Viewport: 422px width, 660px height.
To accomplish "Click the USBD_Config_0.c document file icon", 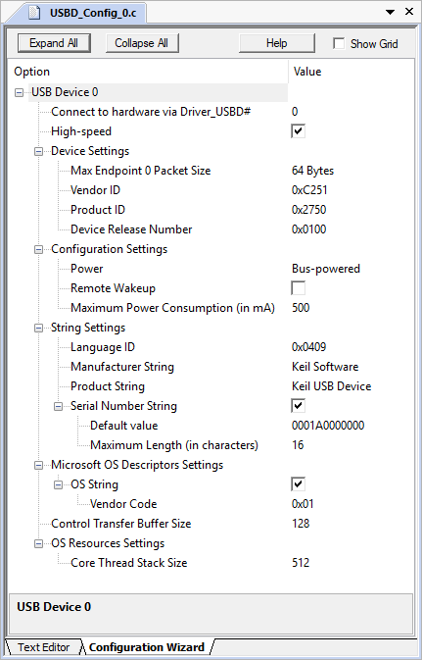I will pyautogui.click(x=34, y=12).
